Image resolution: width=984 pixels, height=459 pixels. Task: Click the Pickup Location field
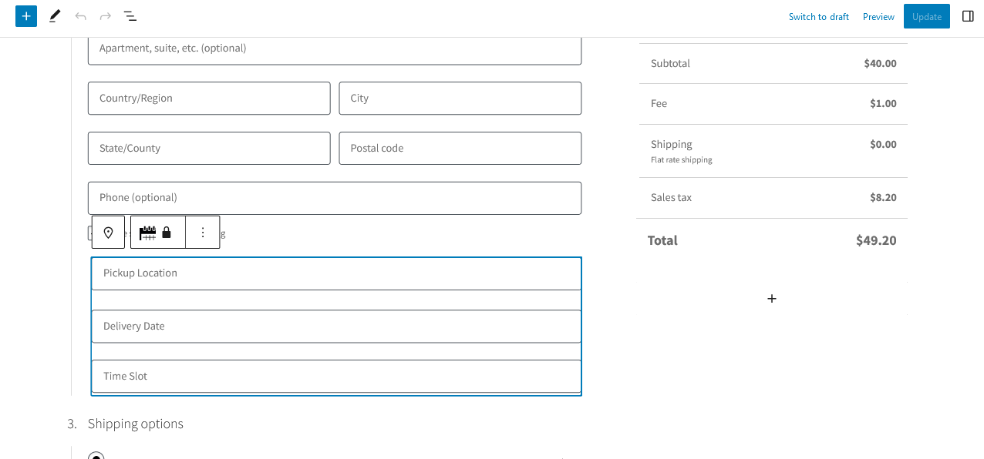[x=336, y=273]
